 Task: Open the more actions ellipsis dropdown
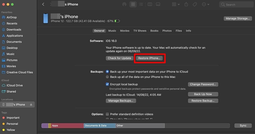tap(206, 5)
